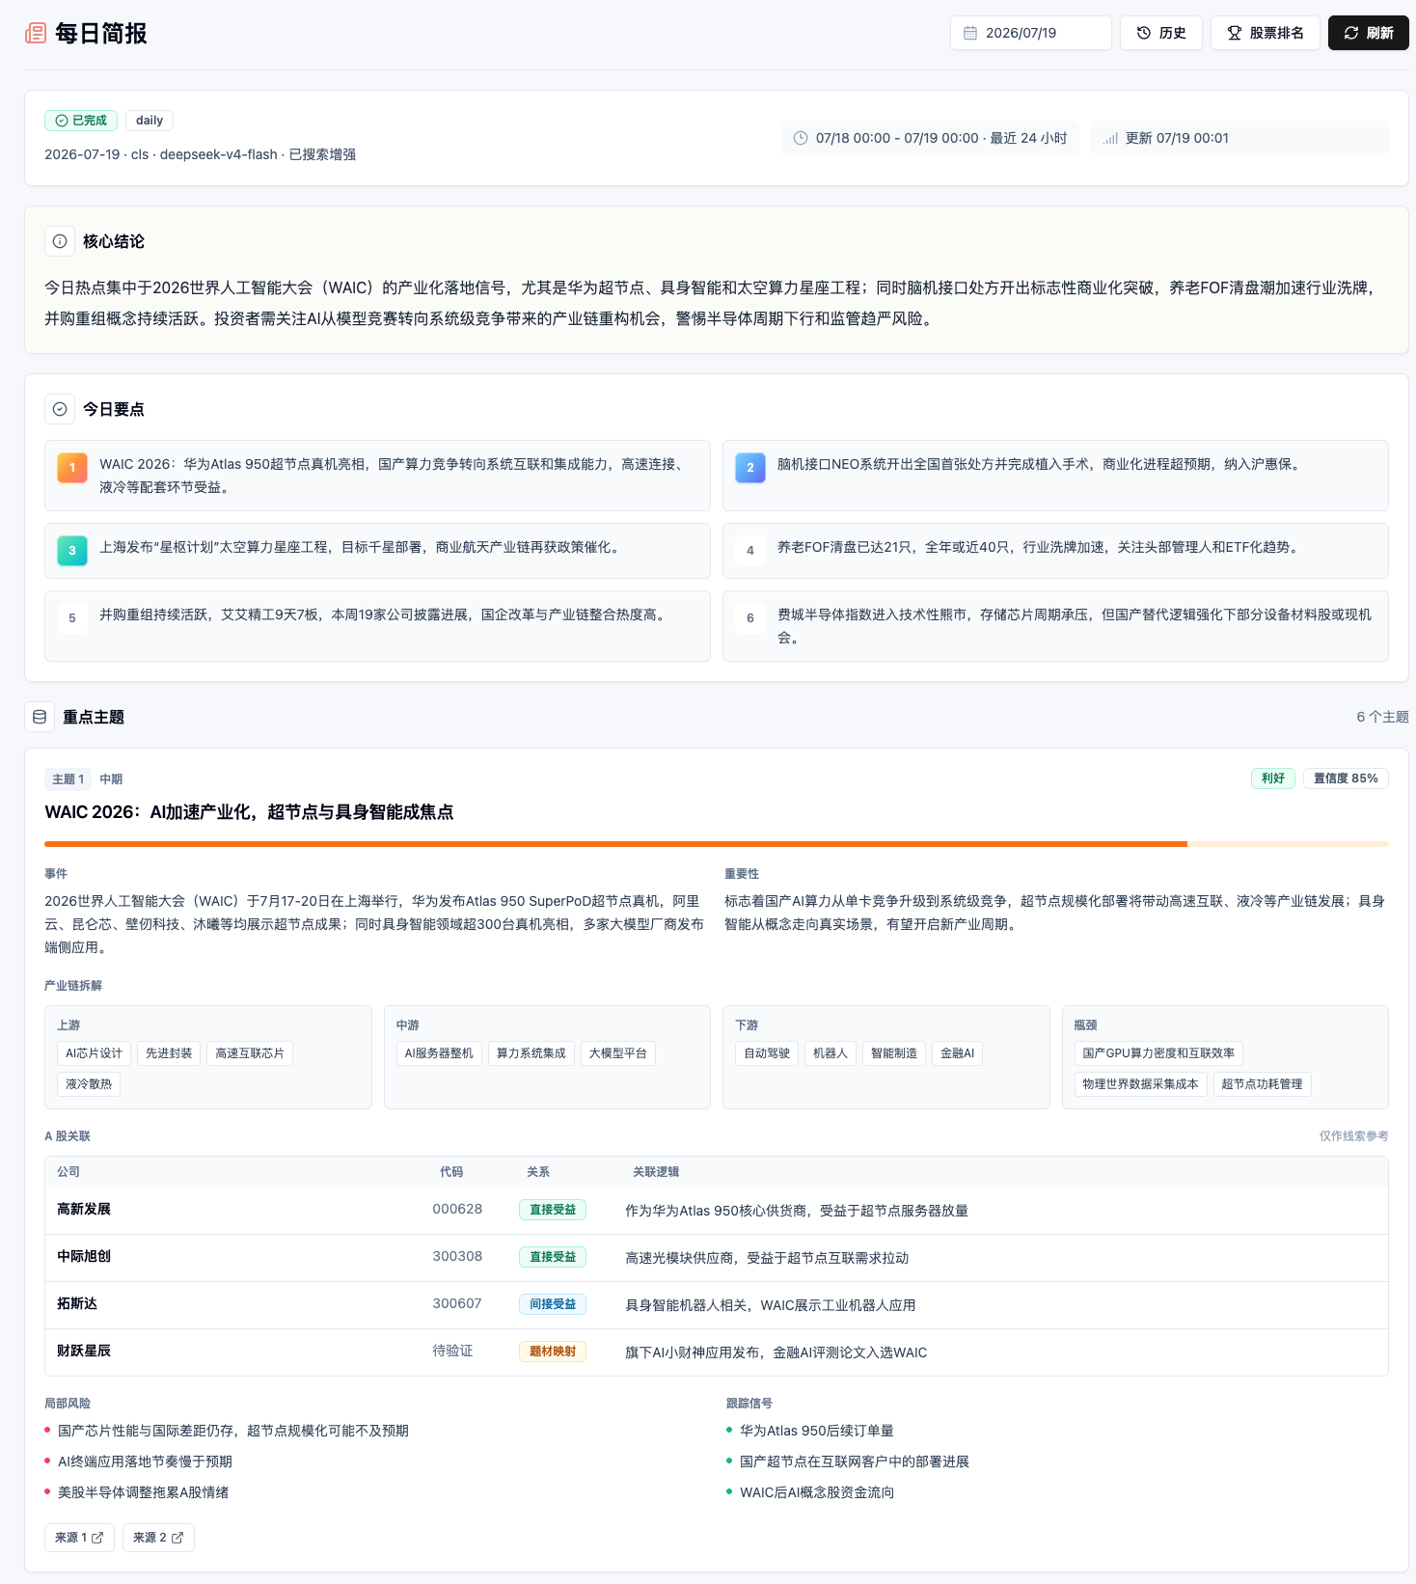Click the key point about 华为Atlas 950超节点
Image resolution: width=1416 pixels, height=1584 pixels.
point(377,476)
